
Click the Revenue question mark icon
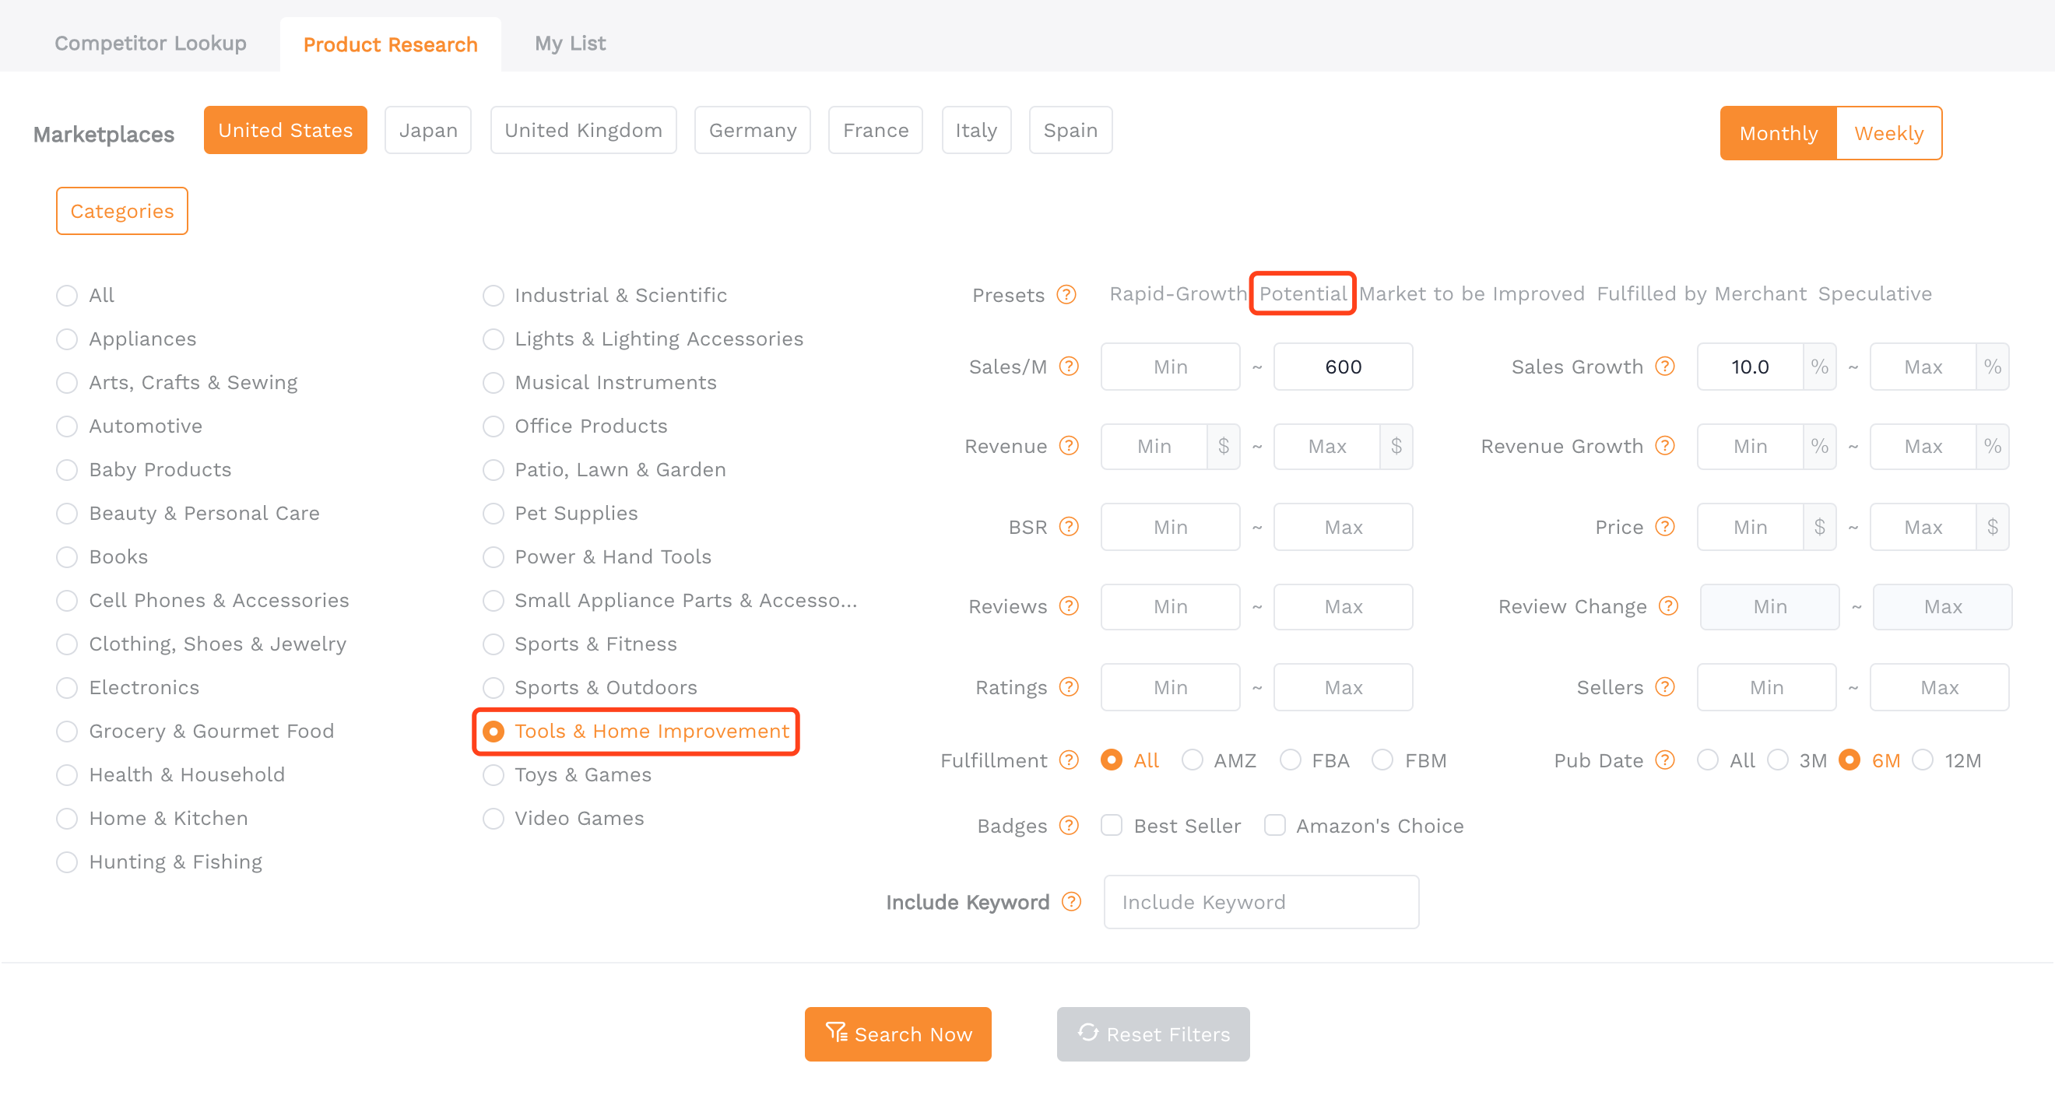(1069, 446)
